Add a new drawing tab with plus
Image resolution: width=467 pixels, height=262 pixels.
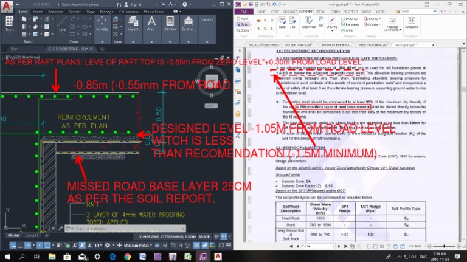102,49
